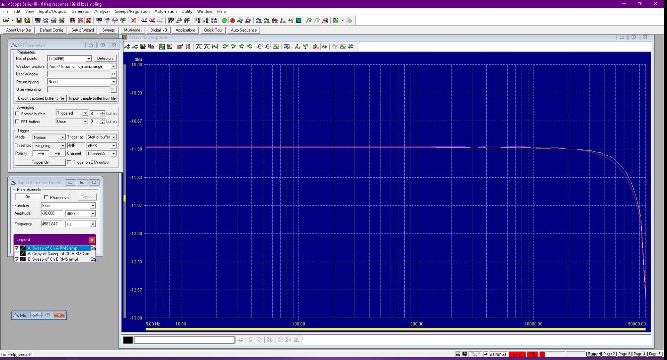Viewport: 667px width, 360px height.
Task: Click the save floppy disk icon
Action: [x=19, y=21]
